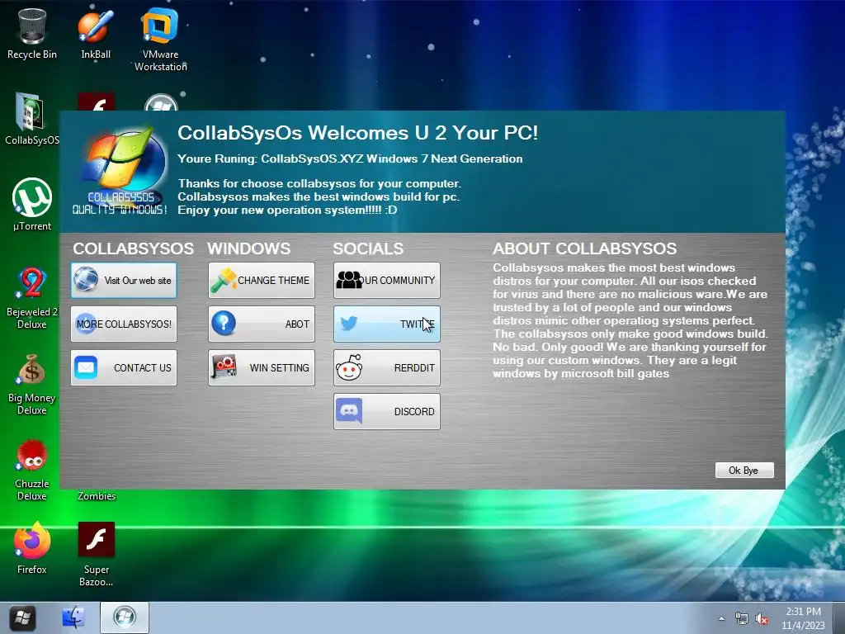Click the SOCIALS section heading
Image resolution: width=845 pixels, height=634 pixels.
coord(368,248)
